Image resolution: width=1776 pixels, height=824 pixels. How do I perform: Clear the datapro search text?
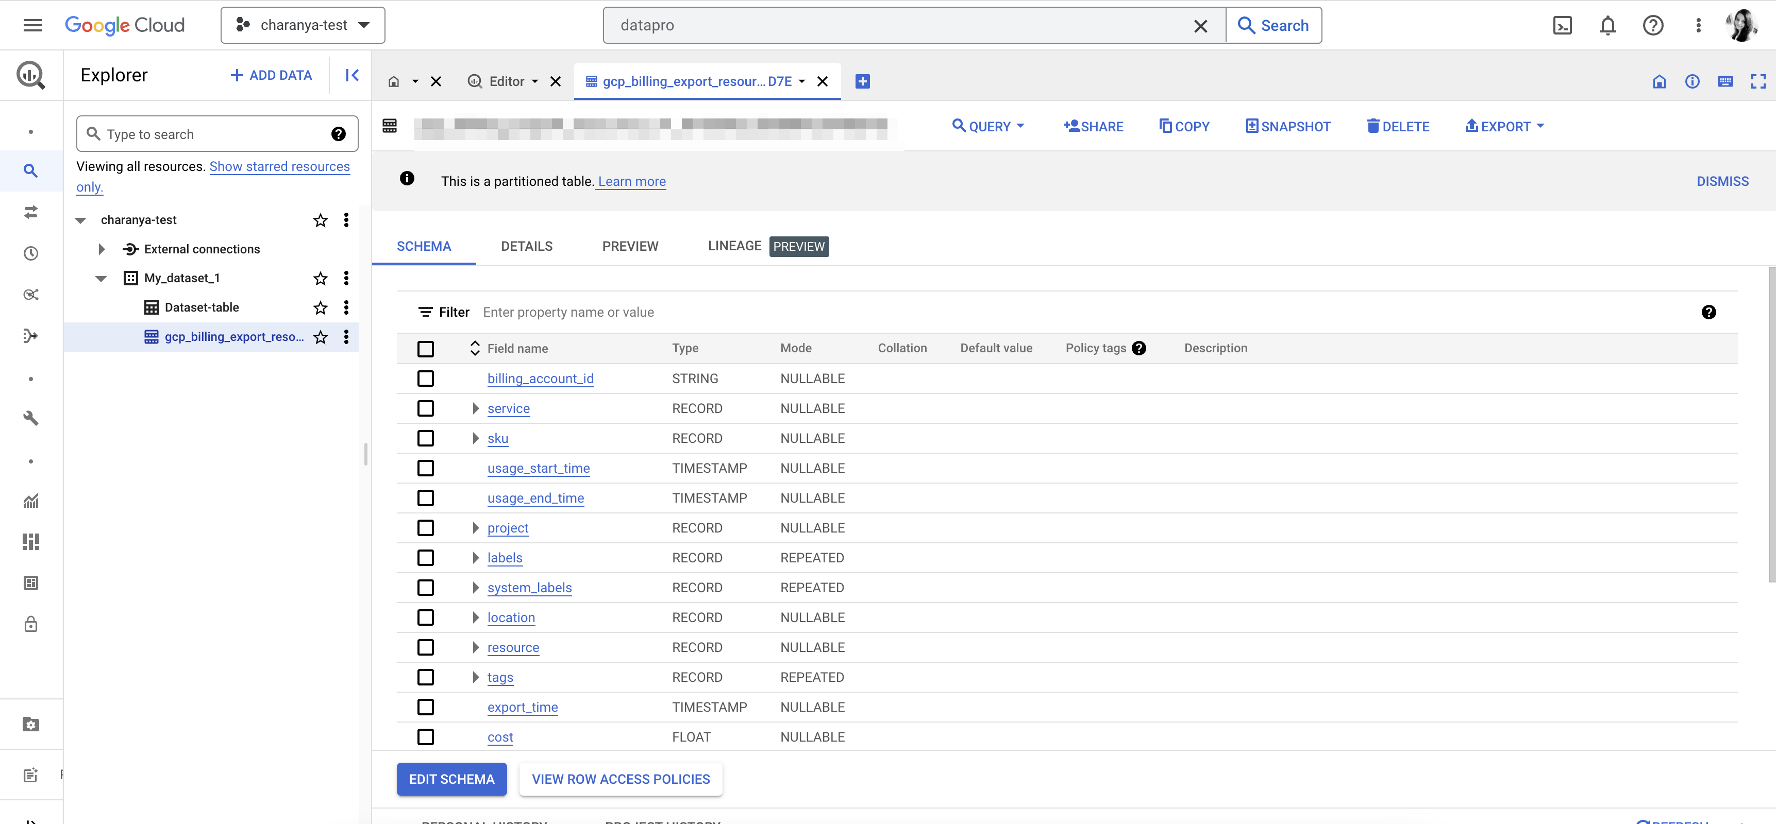[x=1200, y=26]
